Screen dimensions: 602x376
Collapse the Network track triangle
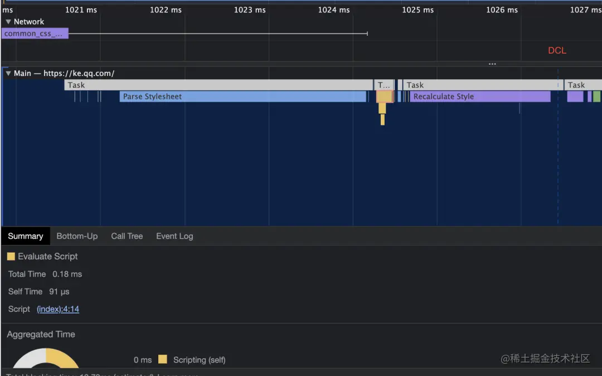tap(8, 22)
